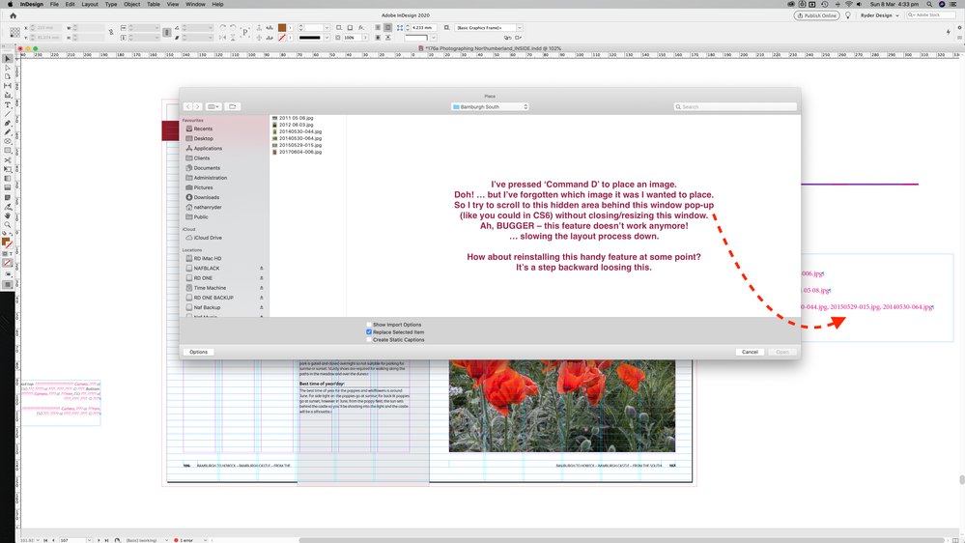Open the lightbulb Learn icon
This screenshot has height=543, width=965.
847,15
